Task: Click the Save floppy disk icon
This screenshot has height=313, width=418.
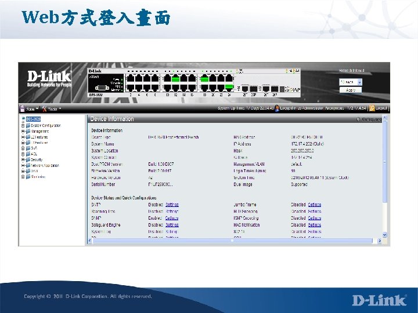Action: 22,108
